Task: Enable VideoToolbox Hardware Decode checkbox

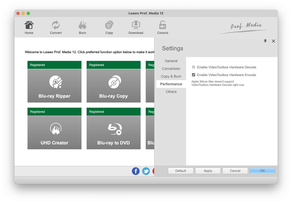Action: [x=194, y=67]
